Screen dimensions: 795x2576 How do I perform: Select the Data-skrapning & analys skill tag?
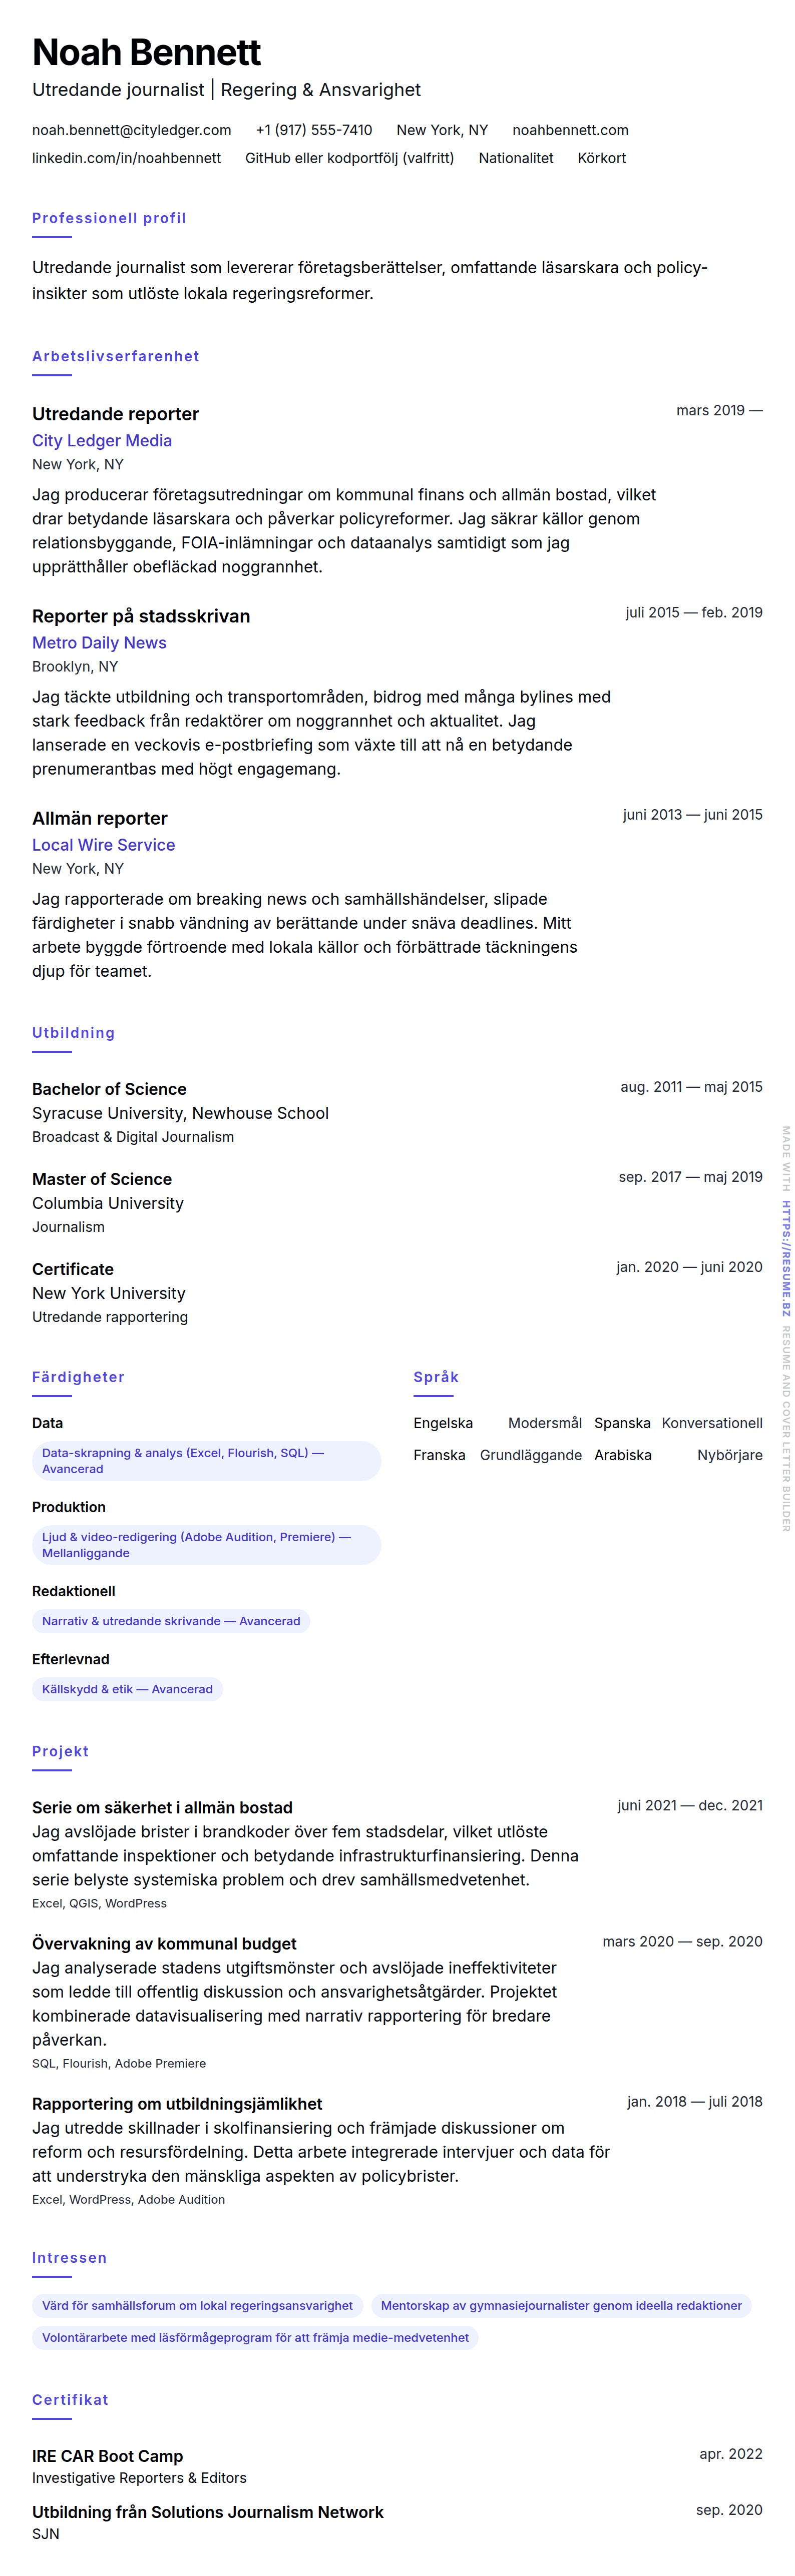click(205, 1461)
